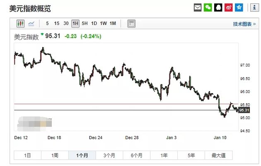Click the Dec 24 date label

pos(96,138)
